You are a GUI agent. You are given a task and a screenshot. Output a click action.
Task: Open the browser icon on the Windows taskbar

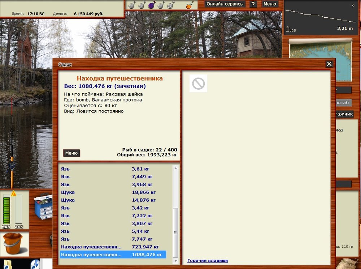point(34,265)
